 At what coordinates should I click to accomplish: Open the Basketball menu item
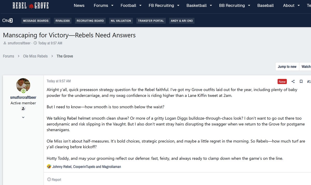(x=196, y=5)
